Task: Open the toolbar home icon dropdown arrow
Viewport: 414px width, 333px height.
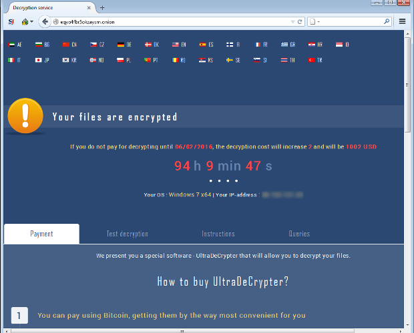Action: click(x=31, y=22)
